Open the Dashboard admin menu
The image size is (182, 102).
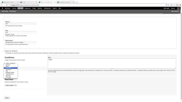click(8, 8)
